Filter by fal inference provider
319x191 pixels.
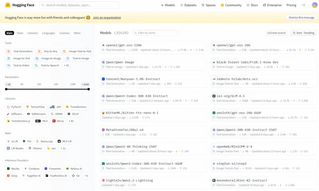click(x=76, y=176)
